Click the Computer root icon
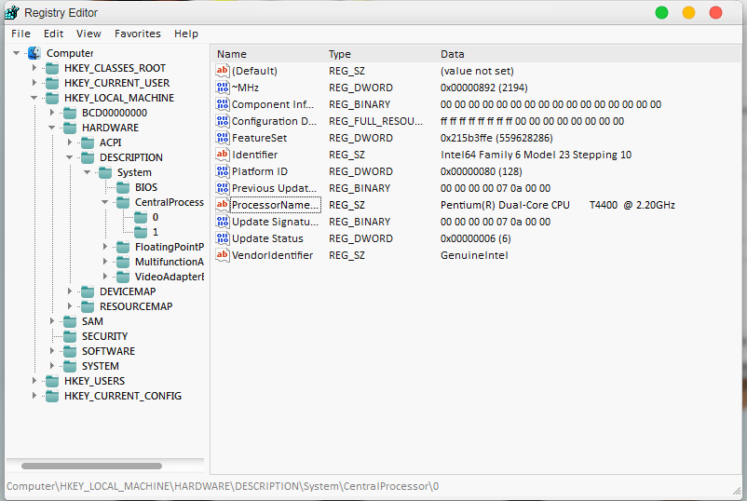 pos(34,53)
